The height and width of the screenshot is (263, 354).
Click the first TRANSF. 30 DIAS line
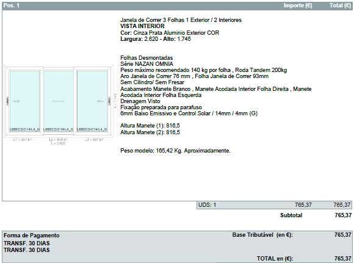[27, 243]
